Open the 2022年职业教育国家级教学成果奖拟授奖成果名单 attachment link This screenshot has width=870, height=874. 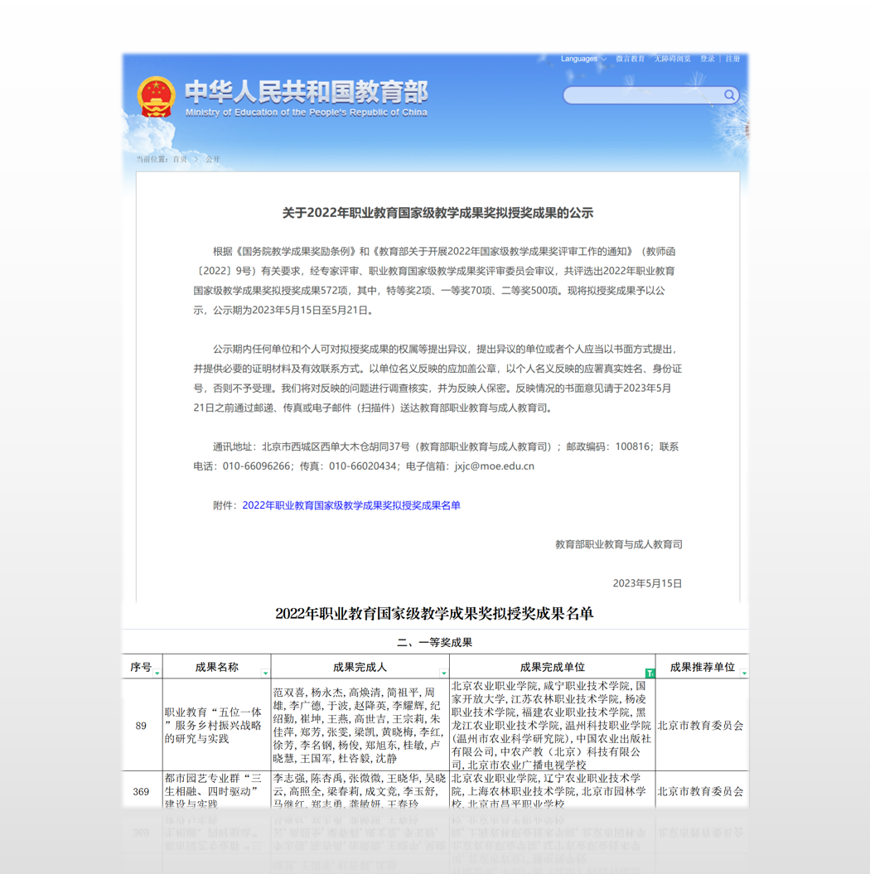pyautogui.click(x=351, y=505)
